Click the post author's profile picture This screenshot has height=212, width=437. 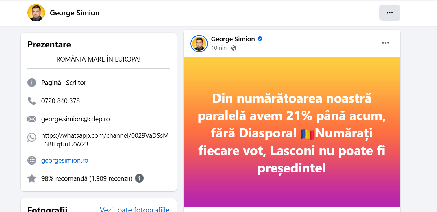click(199, 43)
